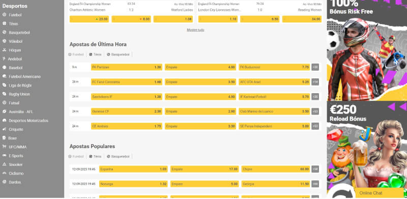This screenshot has height=199, width=407.
Task: Switch Apostas de Última Hora to Ténis
Action: (x=95, y=54)
